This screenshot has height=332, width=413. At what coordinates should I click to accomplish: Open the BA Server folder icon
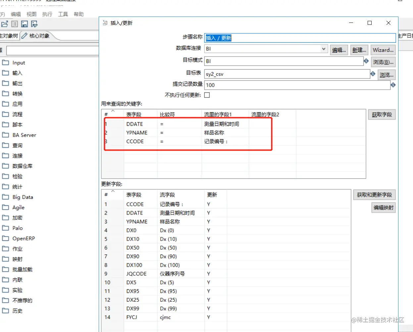5,135
